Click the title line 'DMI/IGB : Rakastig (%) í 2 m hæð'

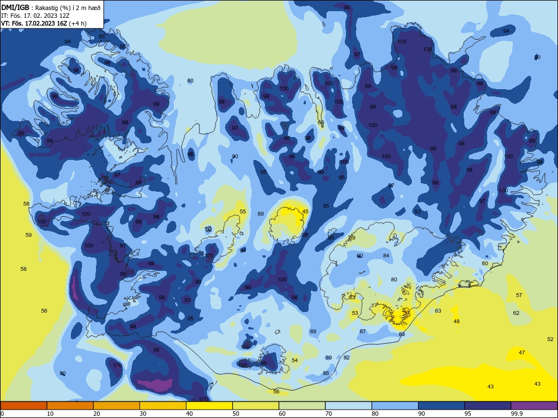51,8
